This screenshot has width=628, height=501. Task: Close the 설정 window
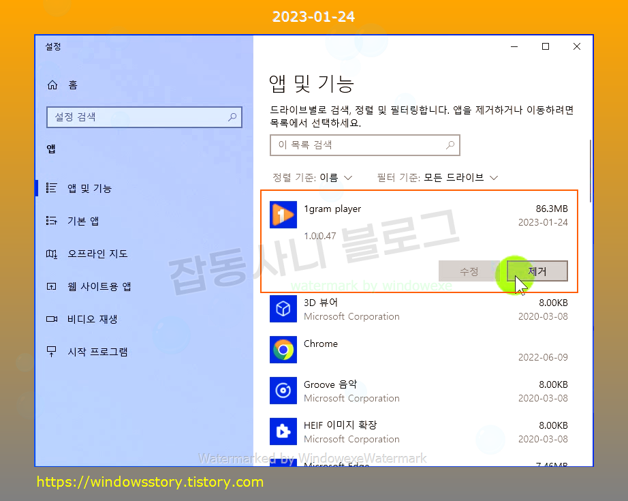pyautogui.click(x=577, y=46)
